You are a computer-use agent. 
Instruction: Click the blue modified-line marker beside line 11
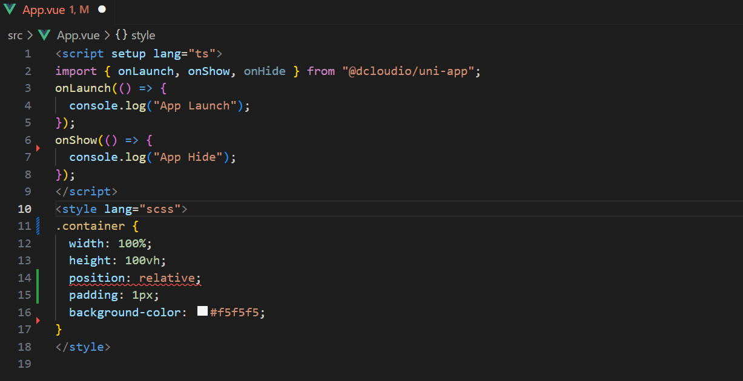[38, 226]
